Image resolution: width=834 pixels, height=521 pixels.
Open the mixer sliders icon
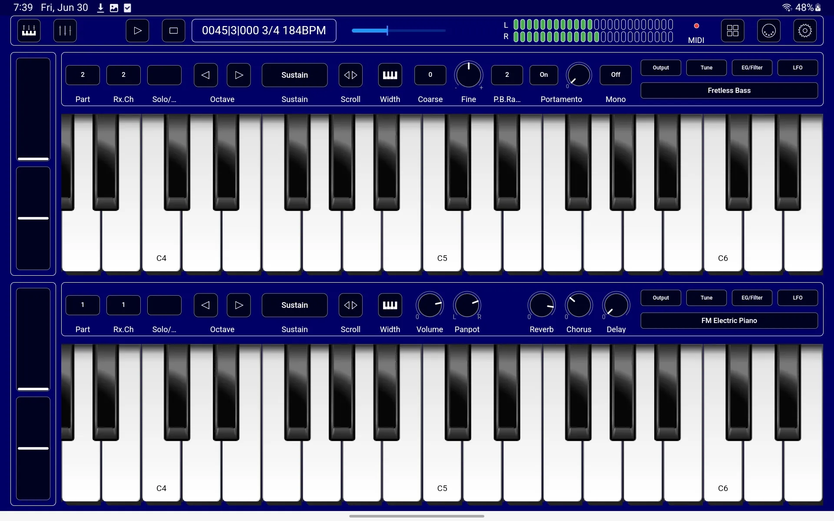point(65,30)
